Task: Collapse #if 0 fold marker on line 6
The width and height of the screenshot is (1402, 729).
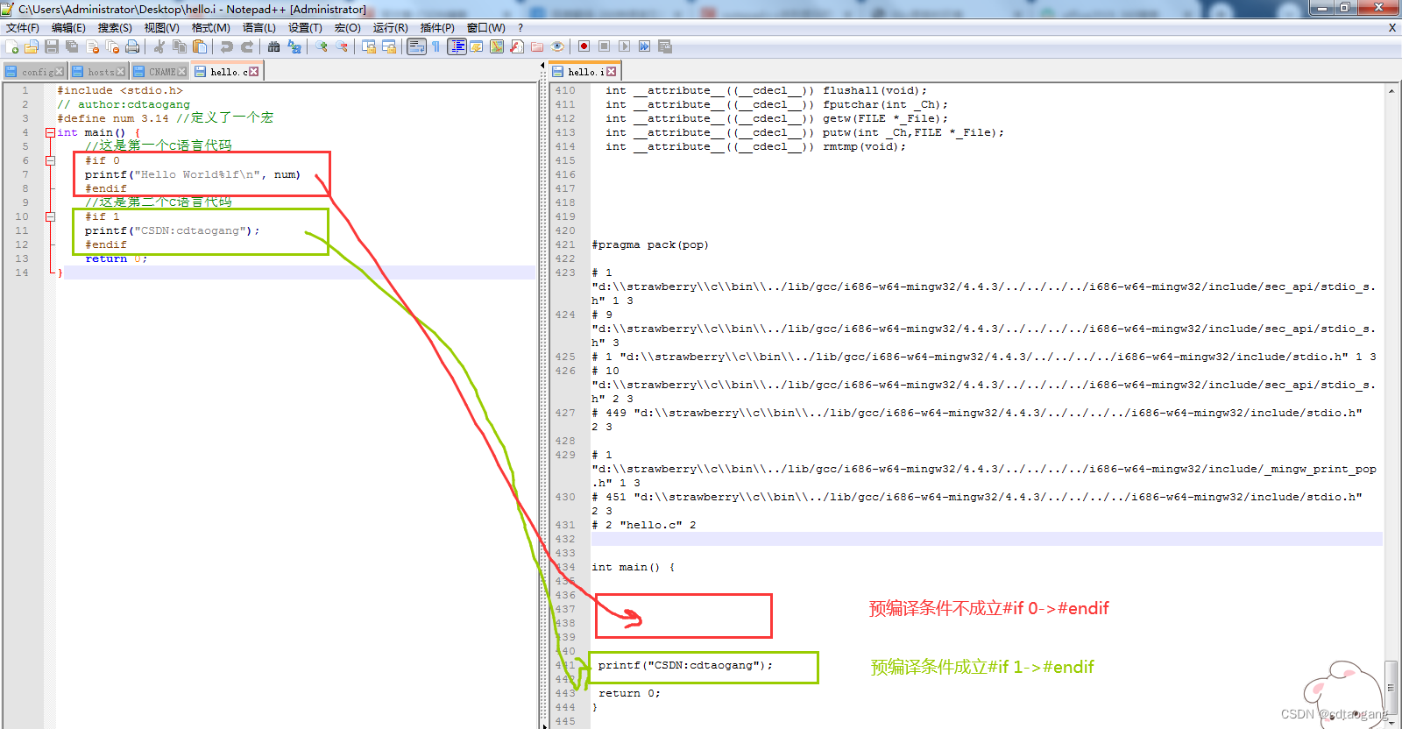Action: click(x=50, y=161)
